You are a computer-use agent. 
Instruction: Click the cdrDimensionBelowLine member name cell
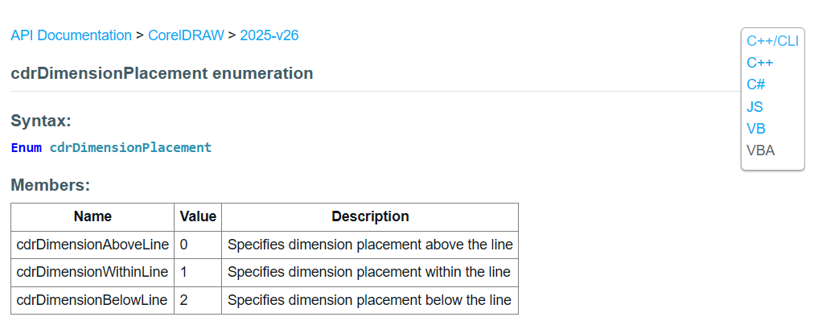coord(92,301)
